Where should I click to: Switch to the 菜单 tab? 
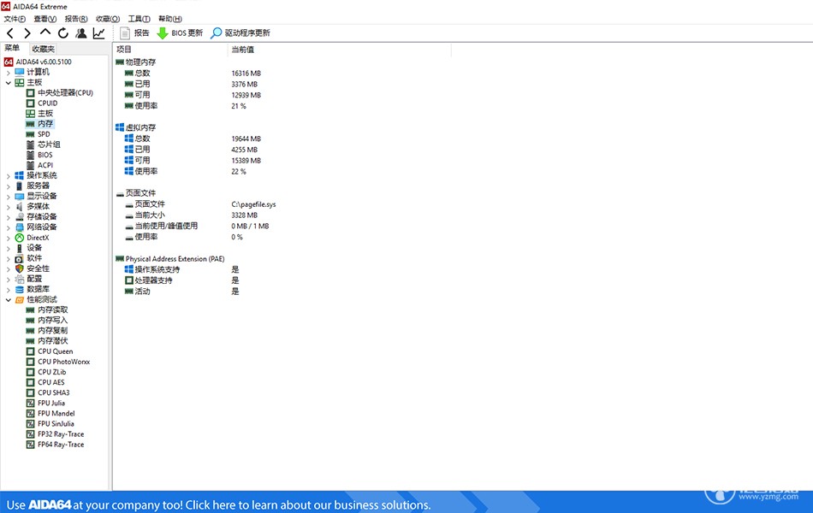click(12, 48)
